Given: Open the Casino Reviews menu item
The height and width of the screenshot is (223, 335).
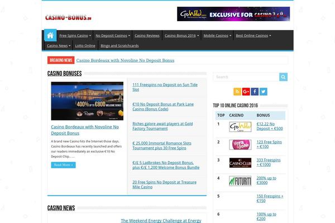Looking at the screenshot, I should tap(147, 36).
